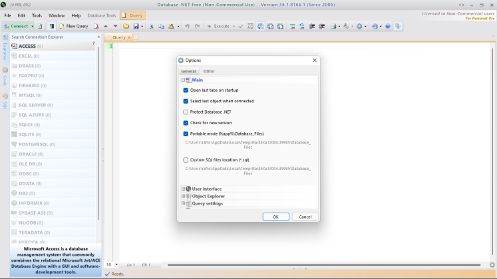Click the scissors cut icon

pos(152,27)
